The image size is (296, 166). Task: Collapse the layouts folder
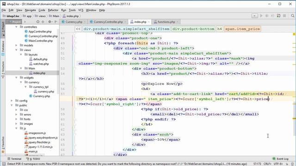21,54
